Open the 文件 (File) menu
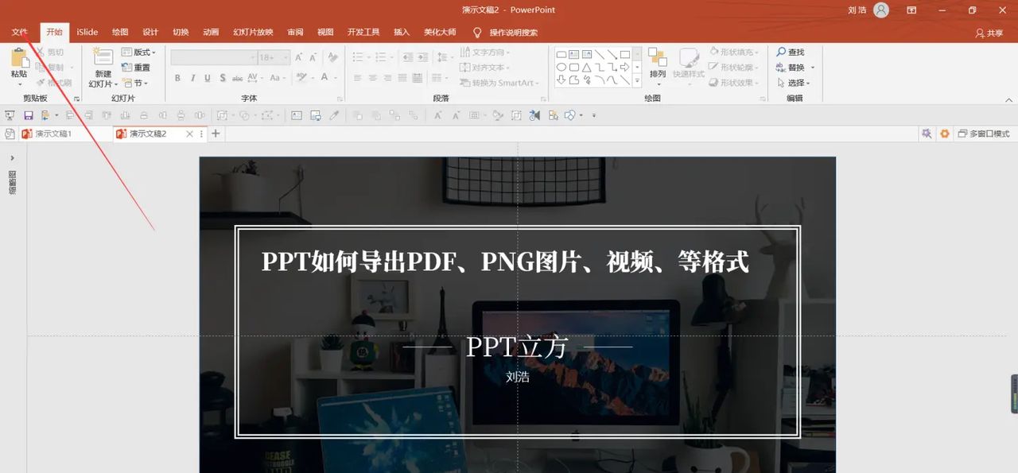The height and width of the screenshot is (473, 1018). pyautogui.click(x=19, y=32)
